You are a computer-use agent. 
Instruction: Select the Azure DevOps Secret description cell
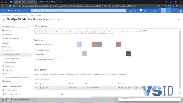point(43,88)
